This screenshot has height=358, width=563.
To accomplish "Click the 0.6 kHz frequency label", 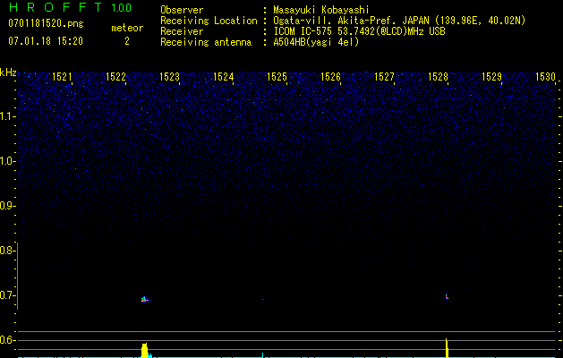I will [x=7, y=340].
